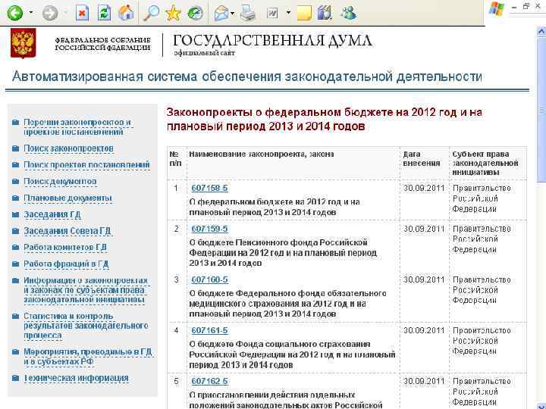Click title О бюджете Пенсионного фонда
The width and height of the screenshot is (546, 409).
pos(283,252)
